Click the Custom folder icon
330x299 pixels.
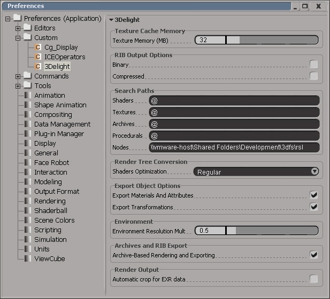tap(28, 38)
